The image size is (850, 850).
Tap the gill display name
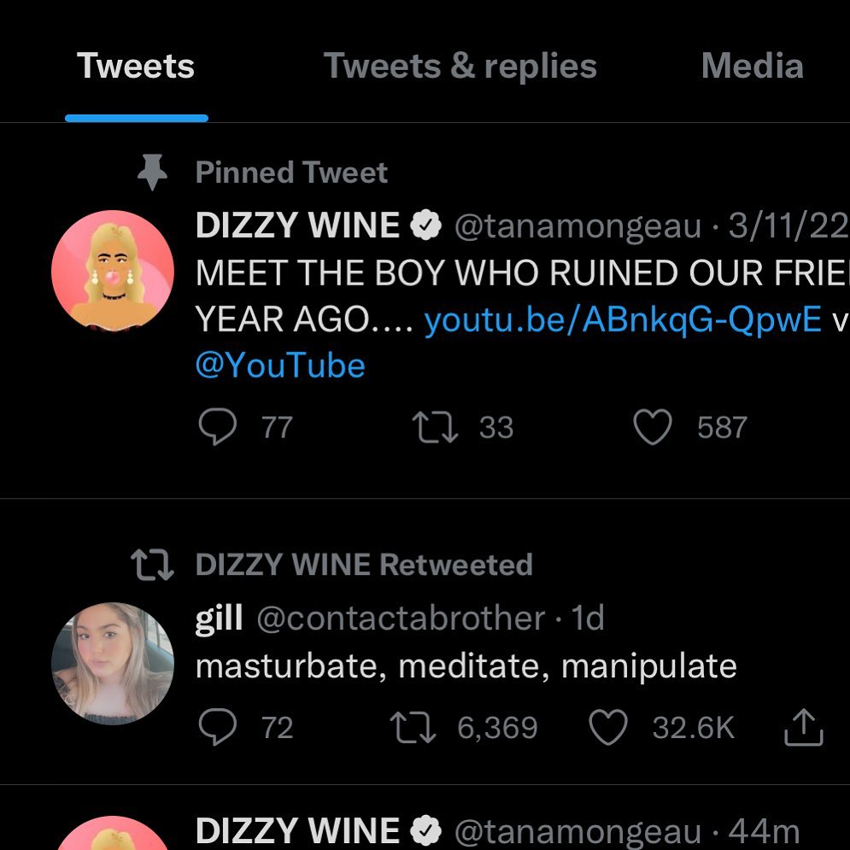[x=219, y=618]
